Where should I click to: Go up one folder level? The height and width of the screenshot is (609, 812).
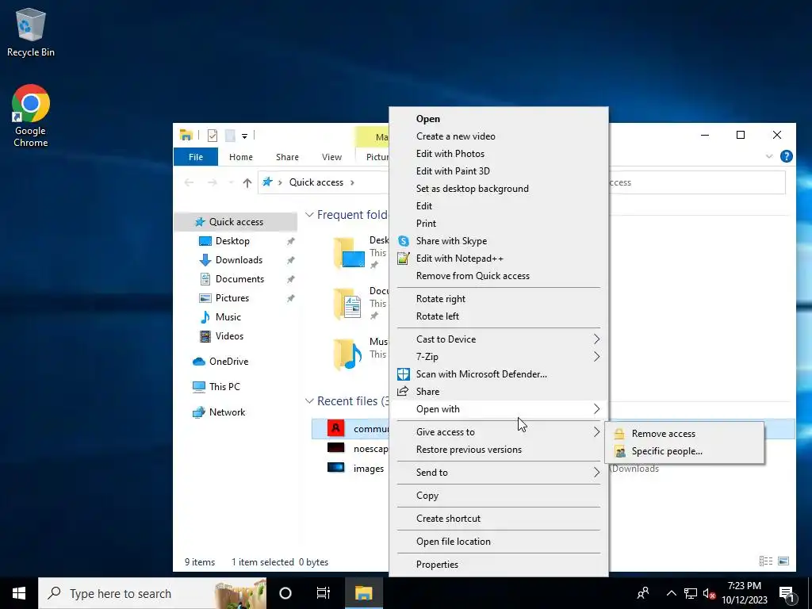click(x=247, y=182)
